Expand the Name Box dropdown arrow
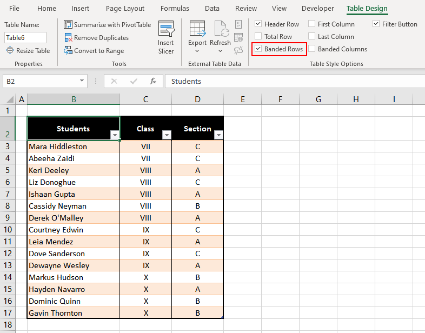The image size is (425, 333). pyautogui.click(x=82, y=81)
